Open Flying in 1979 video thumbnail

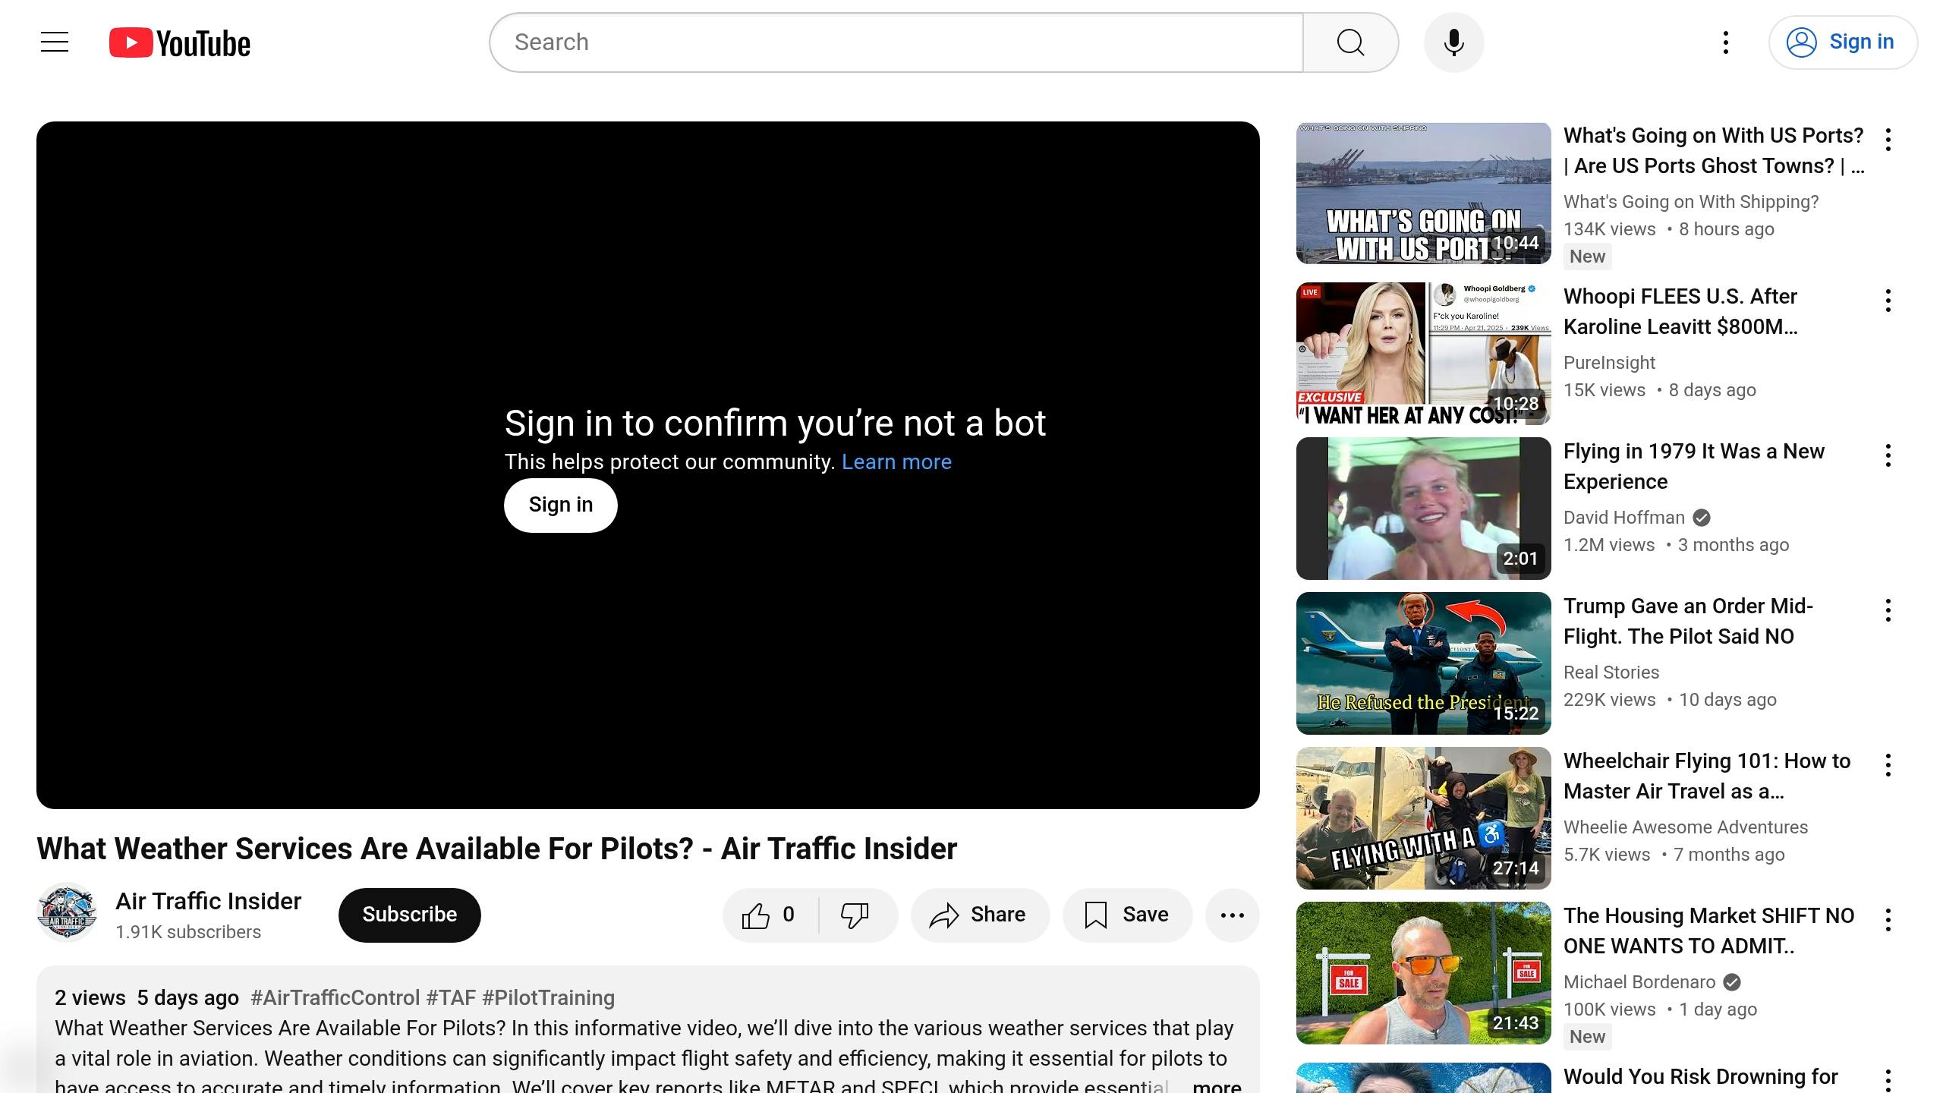click(x=1423, y=509)
